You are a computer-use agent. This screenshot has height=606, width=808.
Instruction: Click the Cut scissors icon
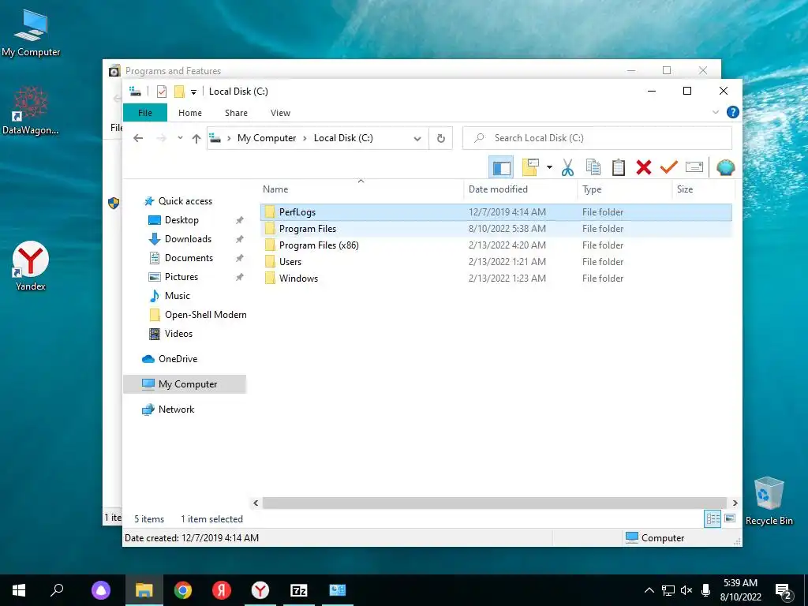(x=567, y=167)
